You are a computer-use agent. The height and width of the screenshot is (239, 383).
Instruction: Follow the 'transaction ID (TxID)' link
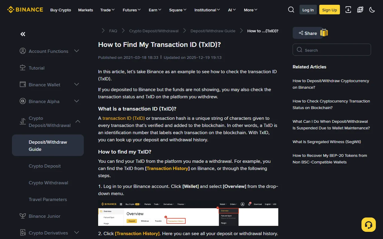pyautogui.click(x=124, y=118)
